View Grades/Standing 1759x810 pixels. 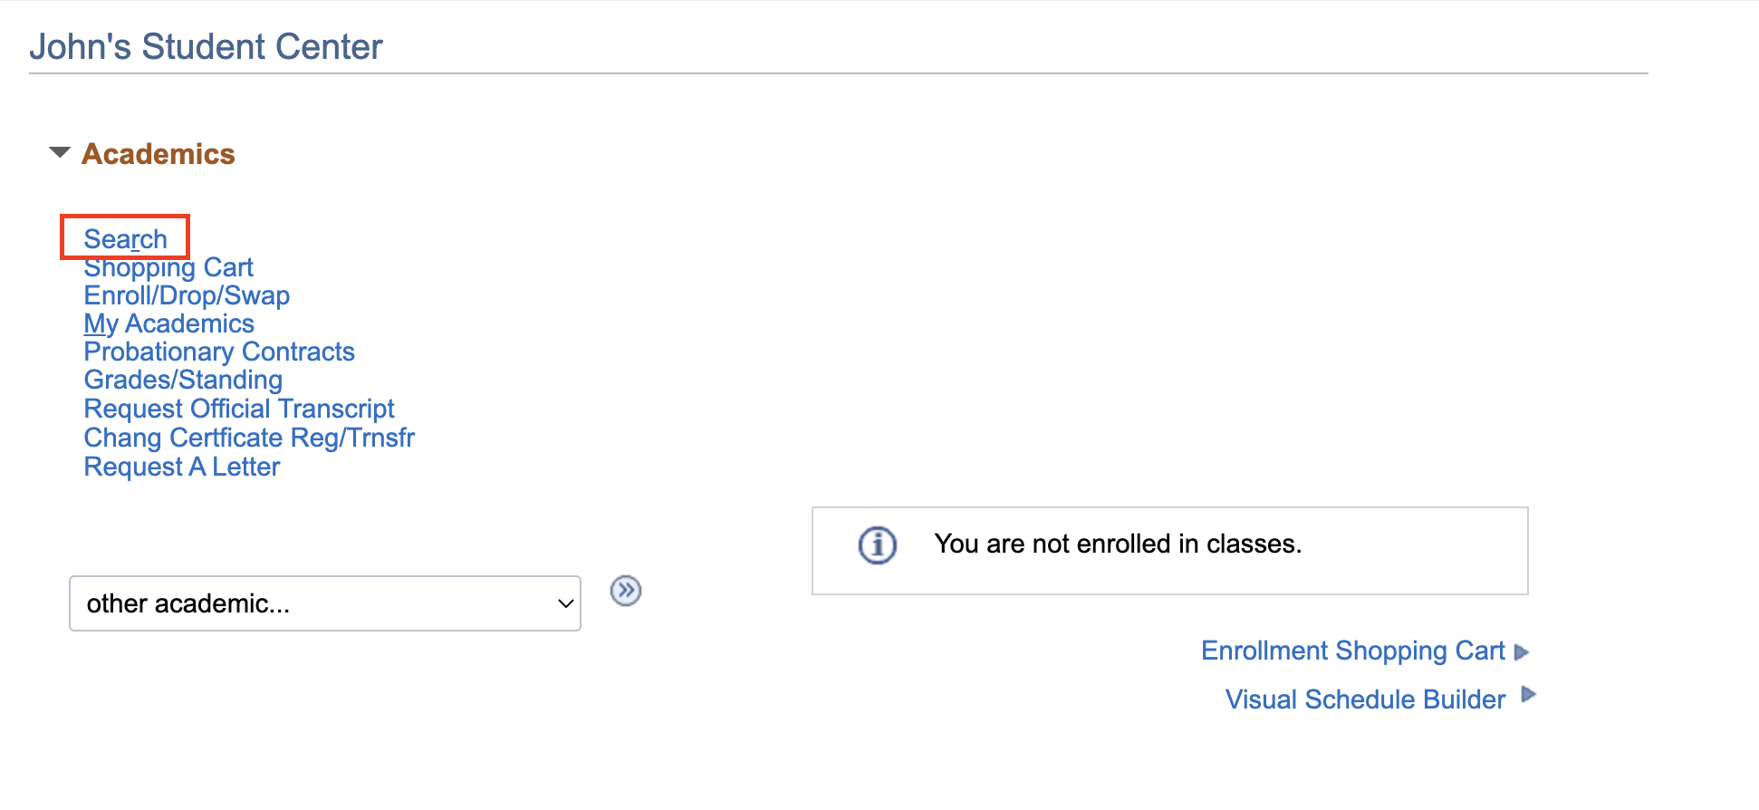coord(183,381)
